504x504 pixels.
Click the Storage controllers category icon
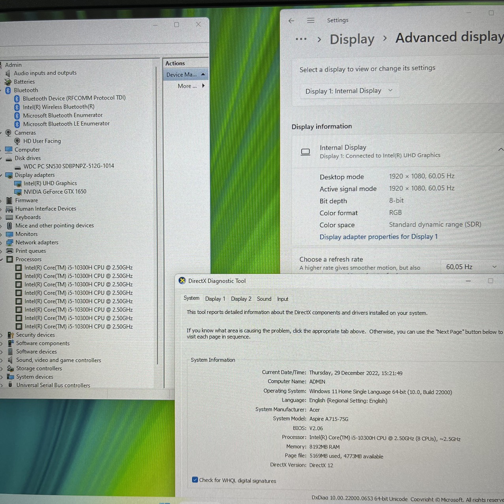pos(11,369)
